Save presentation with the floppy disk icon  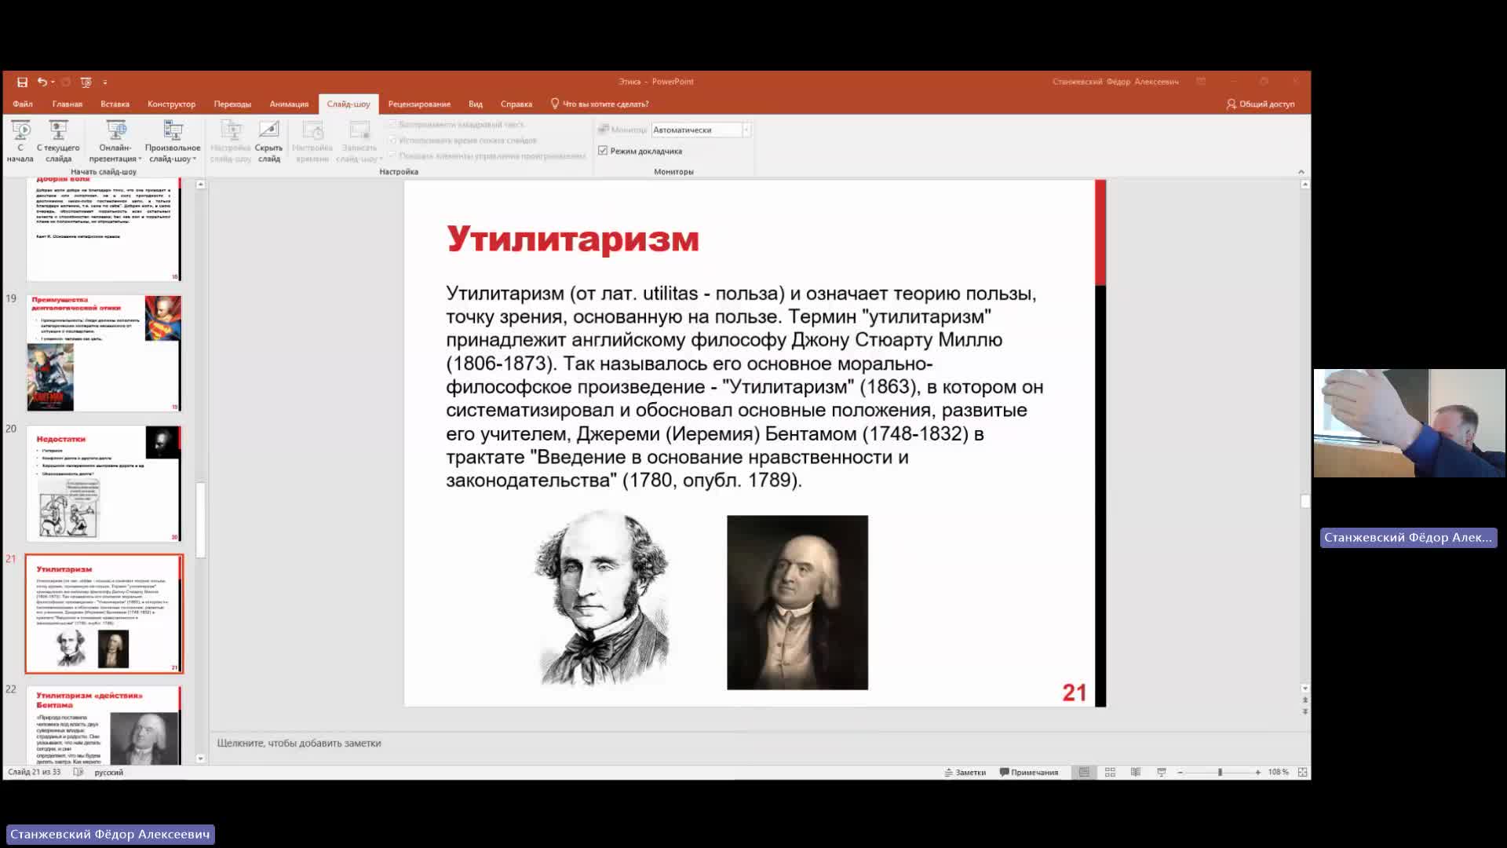(x=22, y=82)
